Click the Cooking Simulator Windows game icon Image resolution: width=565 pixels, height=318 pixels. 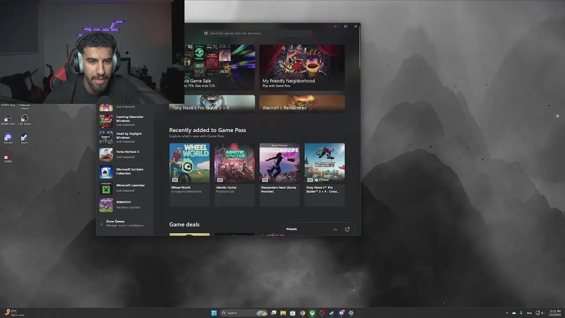(x=106, y=121)
